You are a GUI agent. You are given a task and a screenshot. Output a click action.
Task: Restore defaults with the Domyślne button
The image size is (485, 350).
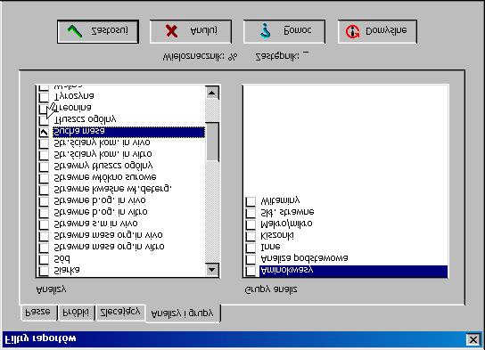pos(377,31)
